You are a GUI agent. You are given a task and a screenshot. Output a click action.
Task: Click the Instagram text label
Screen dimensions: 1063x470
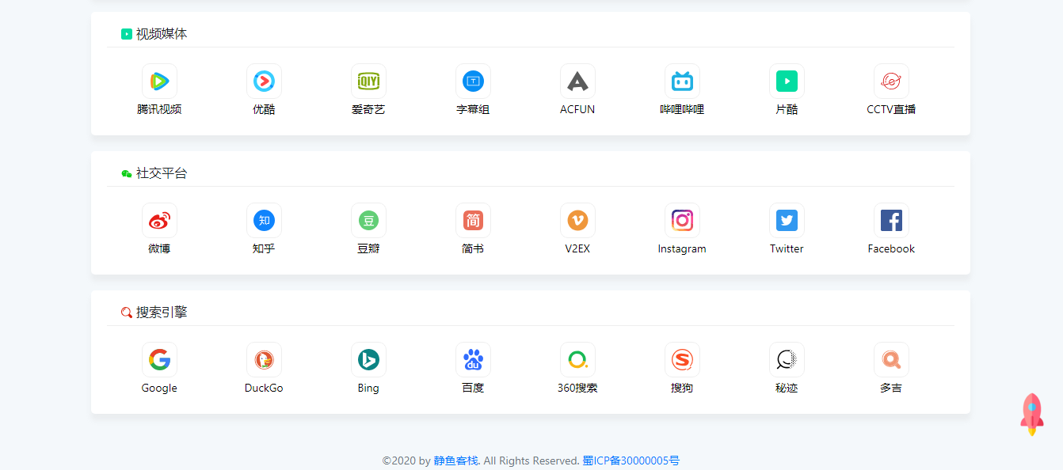pyautogui.click(x=682, y=248)
